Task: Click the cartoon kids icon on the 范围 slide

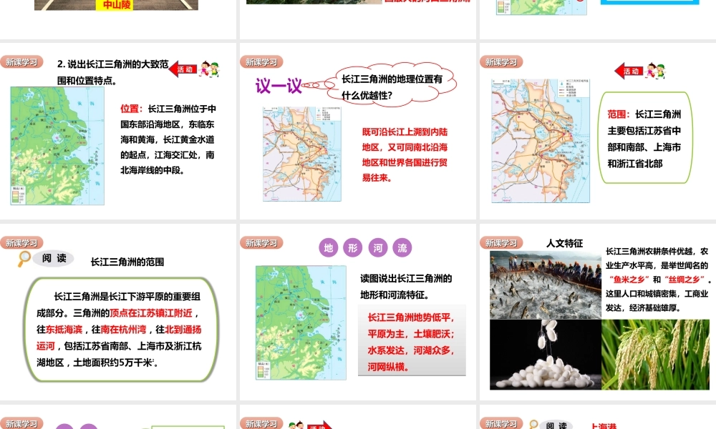Action: point(655,71)
